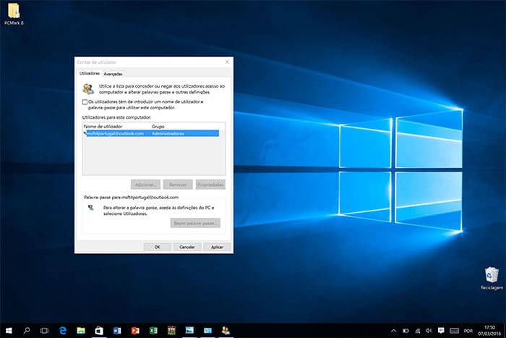Check battery status in system tray
This screenshot has height=338, width=506.
[x=406, y=331]
